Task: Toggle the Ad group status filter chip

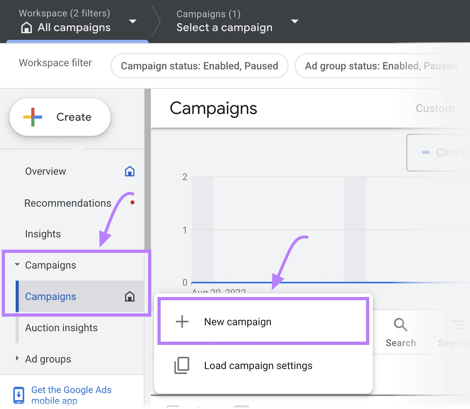Action: (x=380, y=66)
